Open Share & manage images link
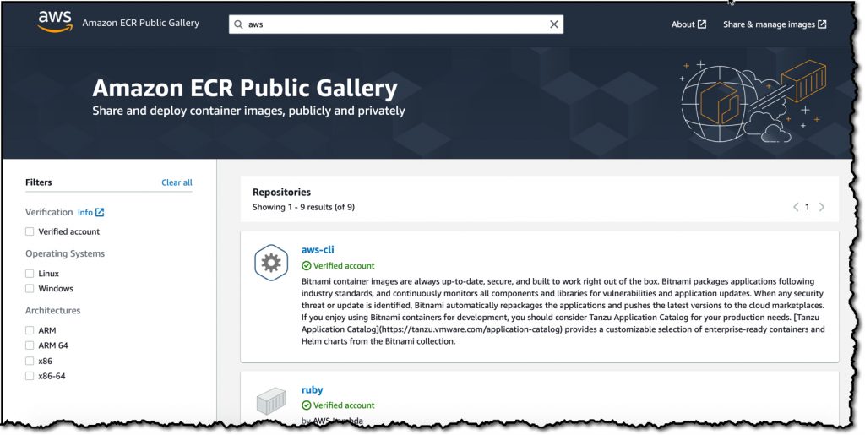 [x=775, y=24]
